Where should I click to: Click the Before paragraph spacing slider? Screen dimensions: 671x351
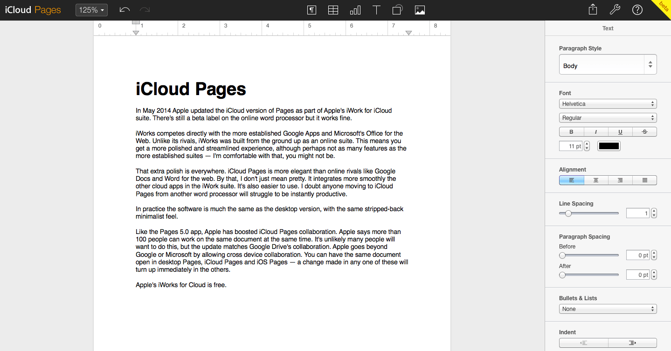589,255
